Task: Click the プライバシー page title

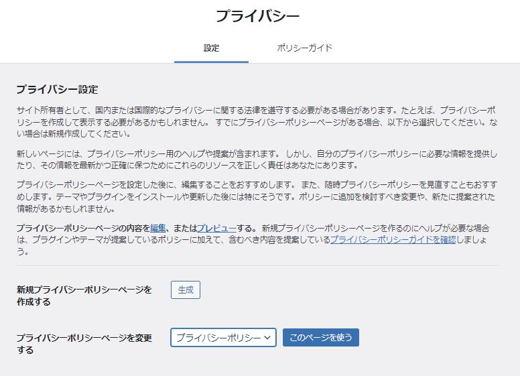Action: click(x=258, y=16)
